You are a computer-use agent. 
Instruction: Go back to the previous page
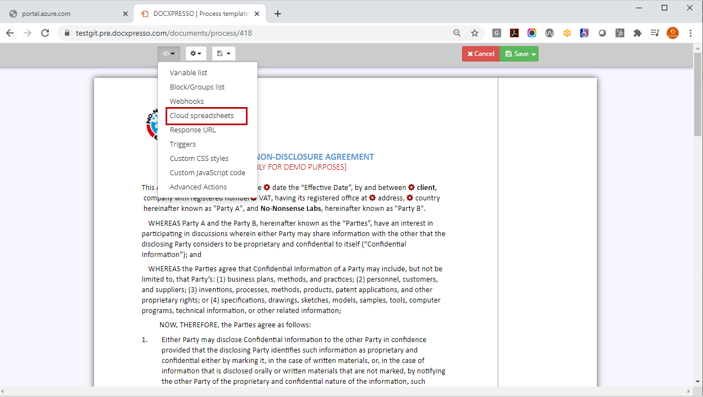click(x=10, y=33)
